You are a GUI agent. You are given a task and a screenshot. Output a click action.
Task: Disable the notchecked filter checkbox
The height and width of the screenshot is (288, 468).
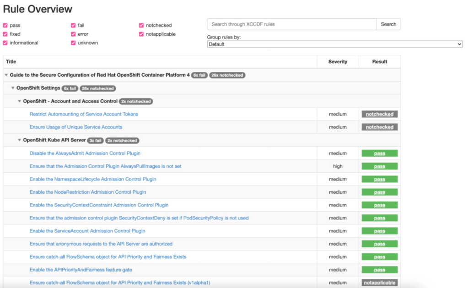point(141,25)
